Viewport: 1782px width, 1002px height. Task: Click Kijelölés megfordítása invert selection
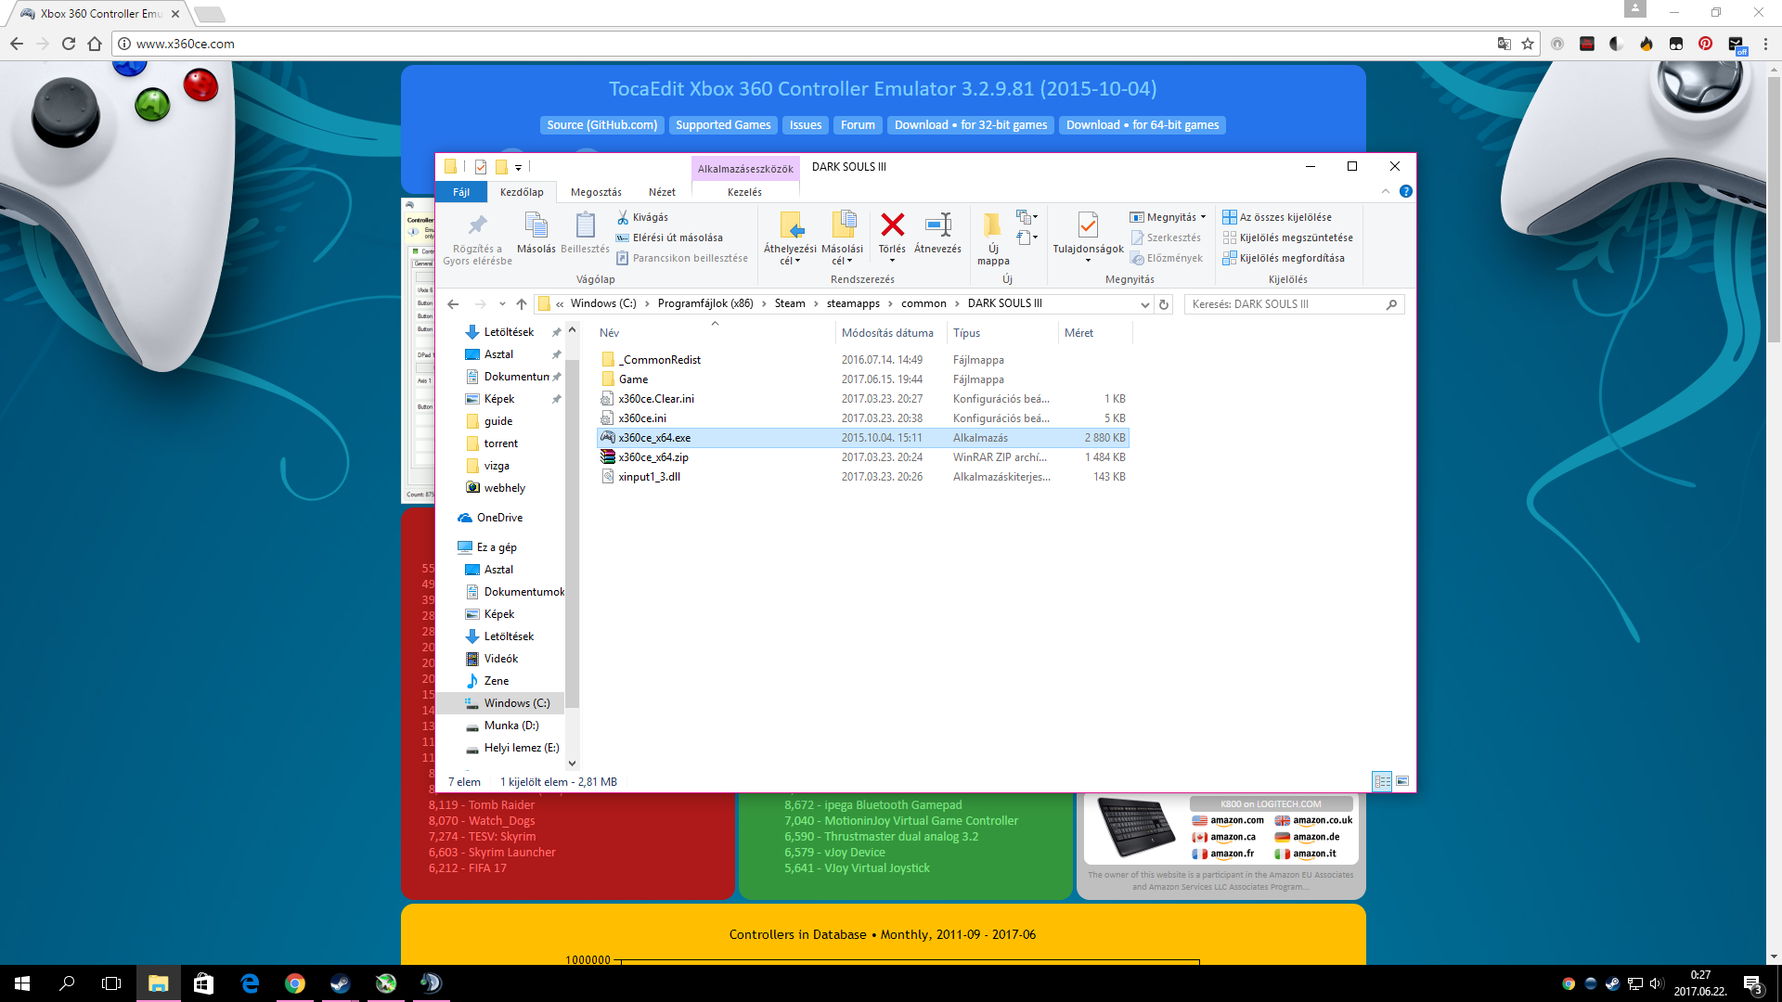pos(1291,258)
